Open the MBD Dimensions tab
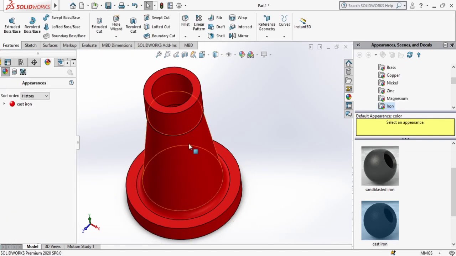Screen dimensions: 456x256 117,45
